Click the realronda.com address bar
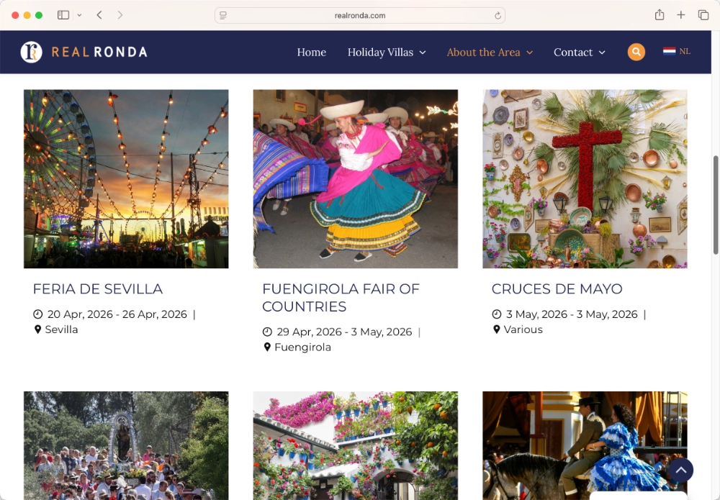This screenshot has height=500, width=720. [360, 15]
